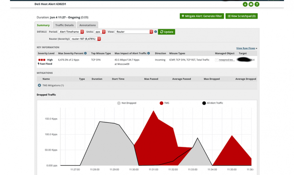This screenshot has height=175, width=294.
Task: Click the Average Passed column header
Action: point(182,79)
